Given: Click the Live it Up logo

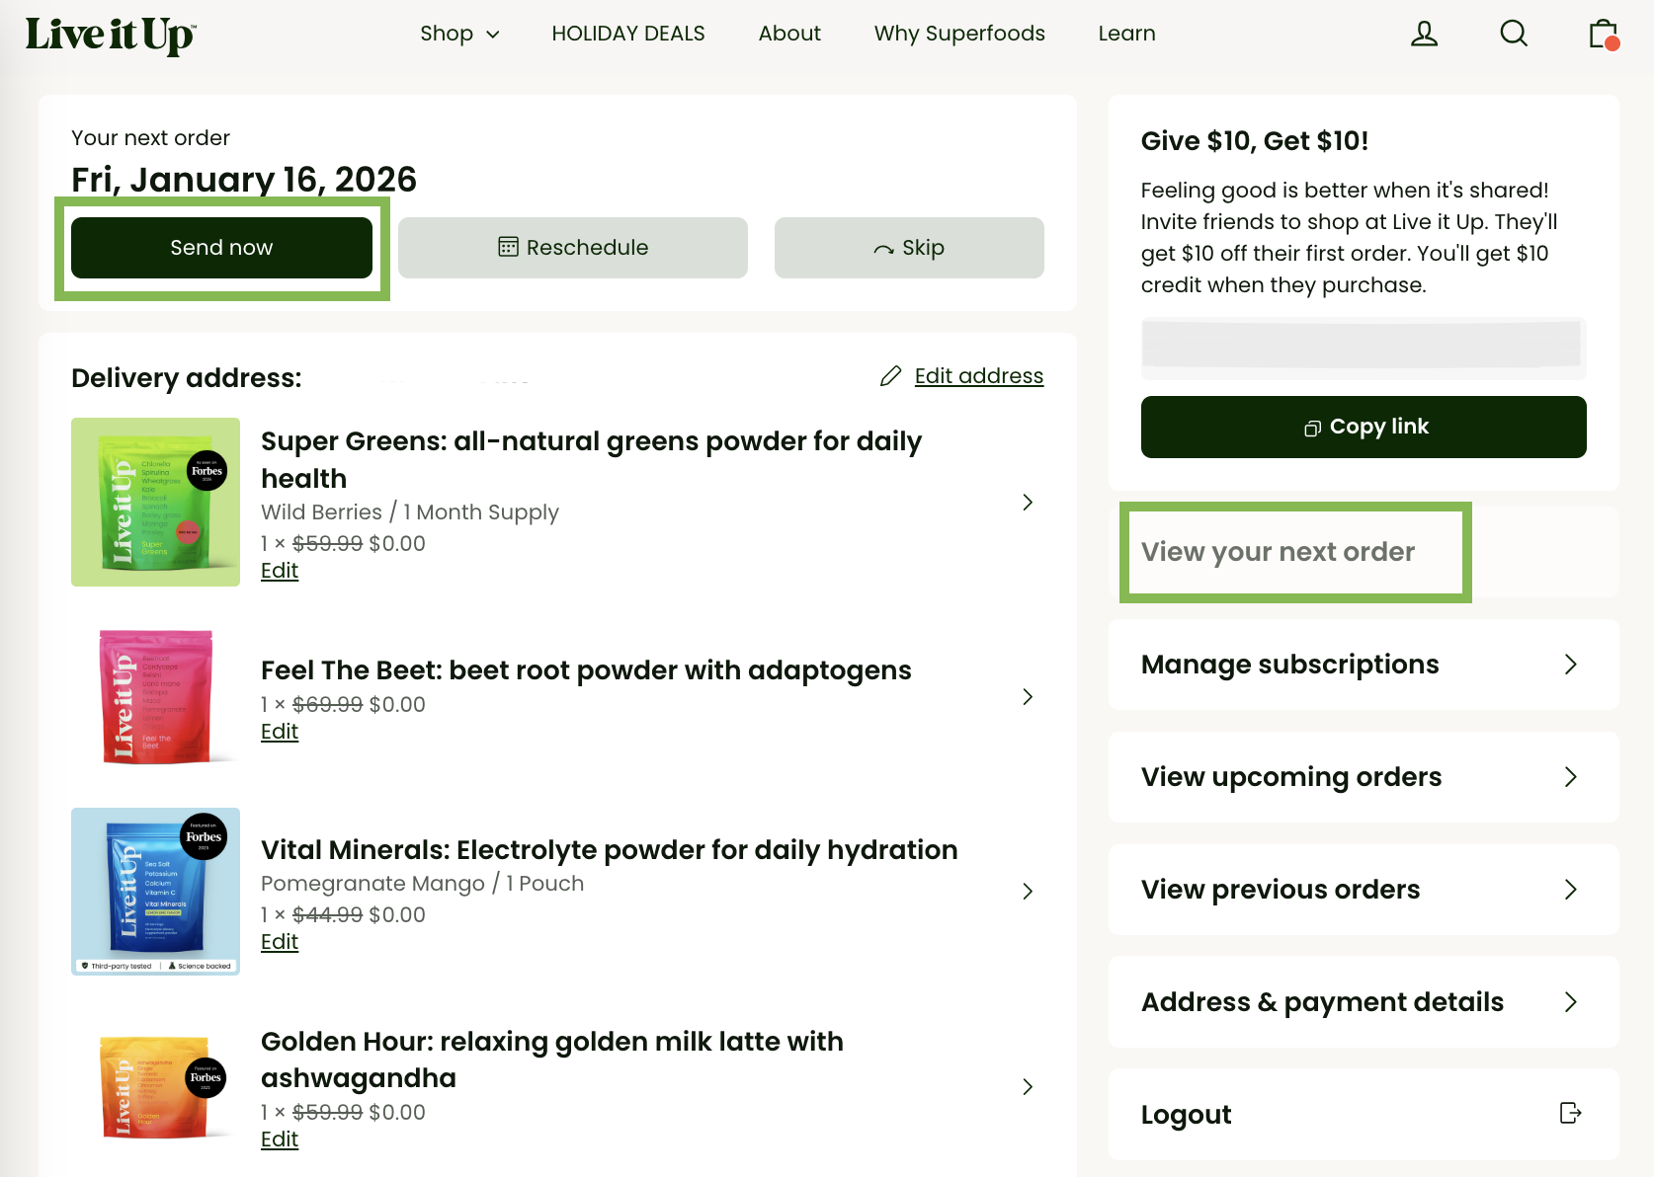Looking at the screenshot, I should 111,35.
